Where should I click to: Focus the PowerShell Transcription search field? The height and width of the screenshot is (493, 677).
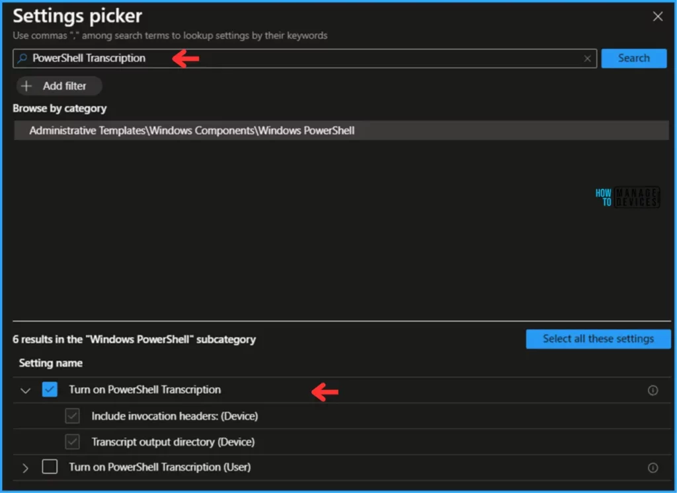coord(304,58)
